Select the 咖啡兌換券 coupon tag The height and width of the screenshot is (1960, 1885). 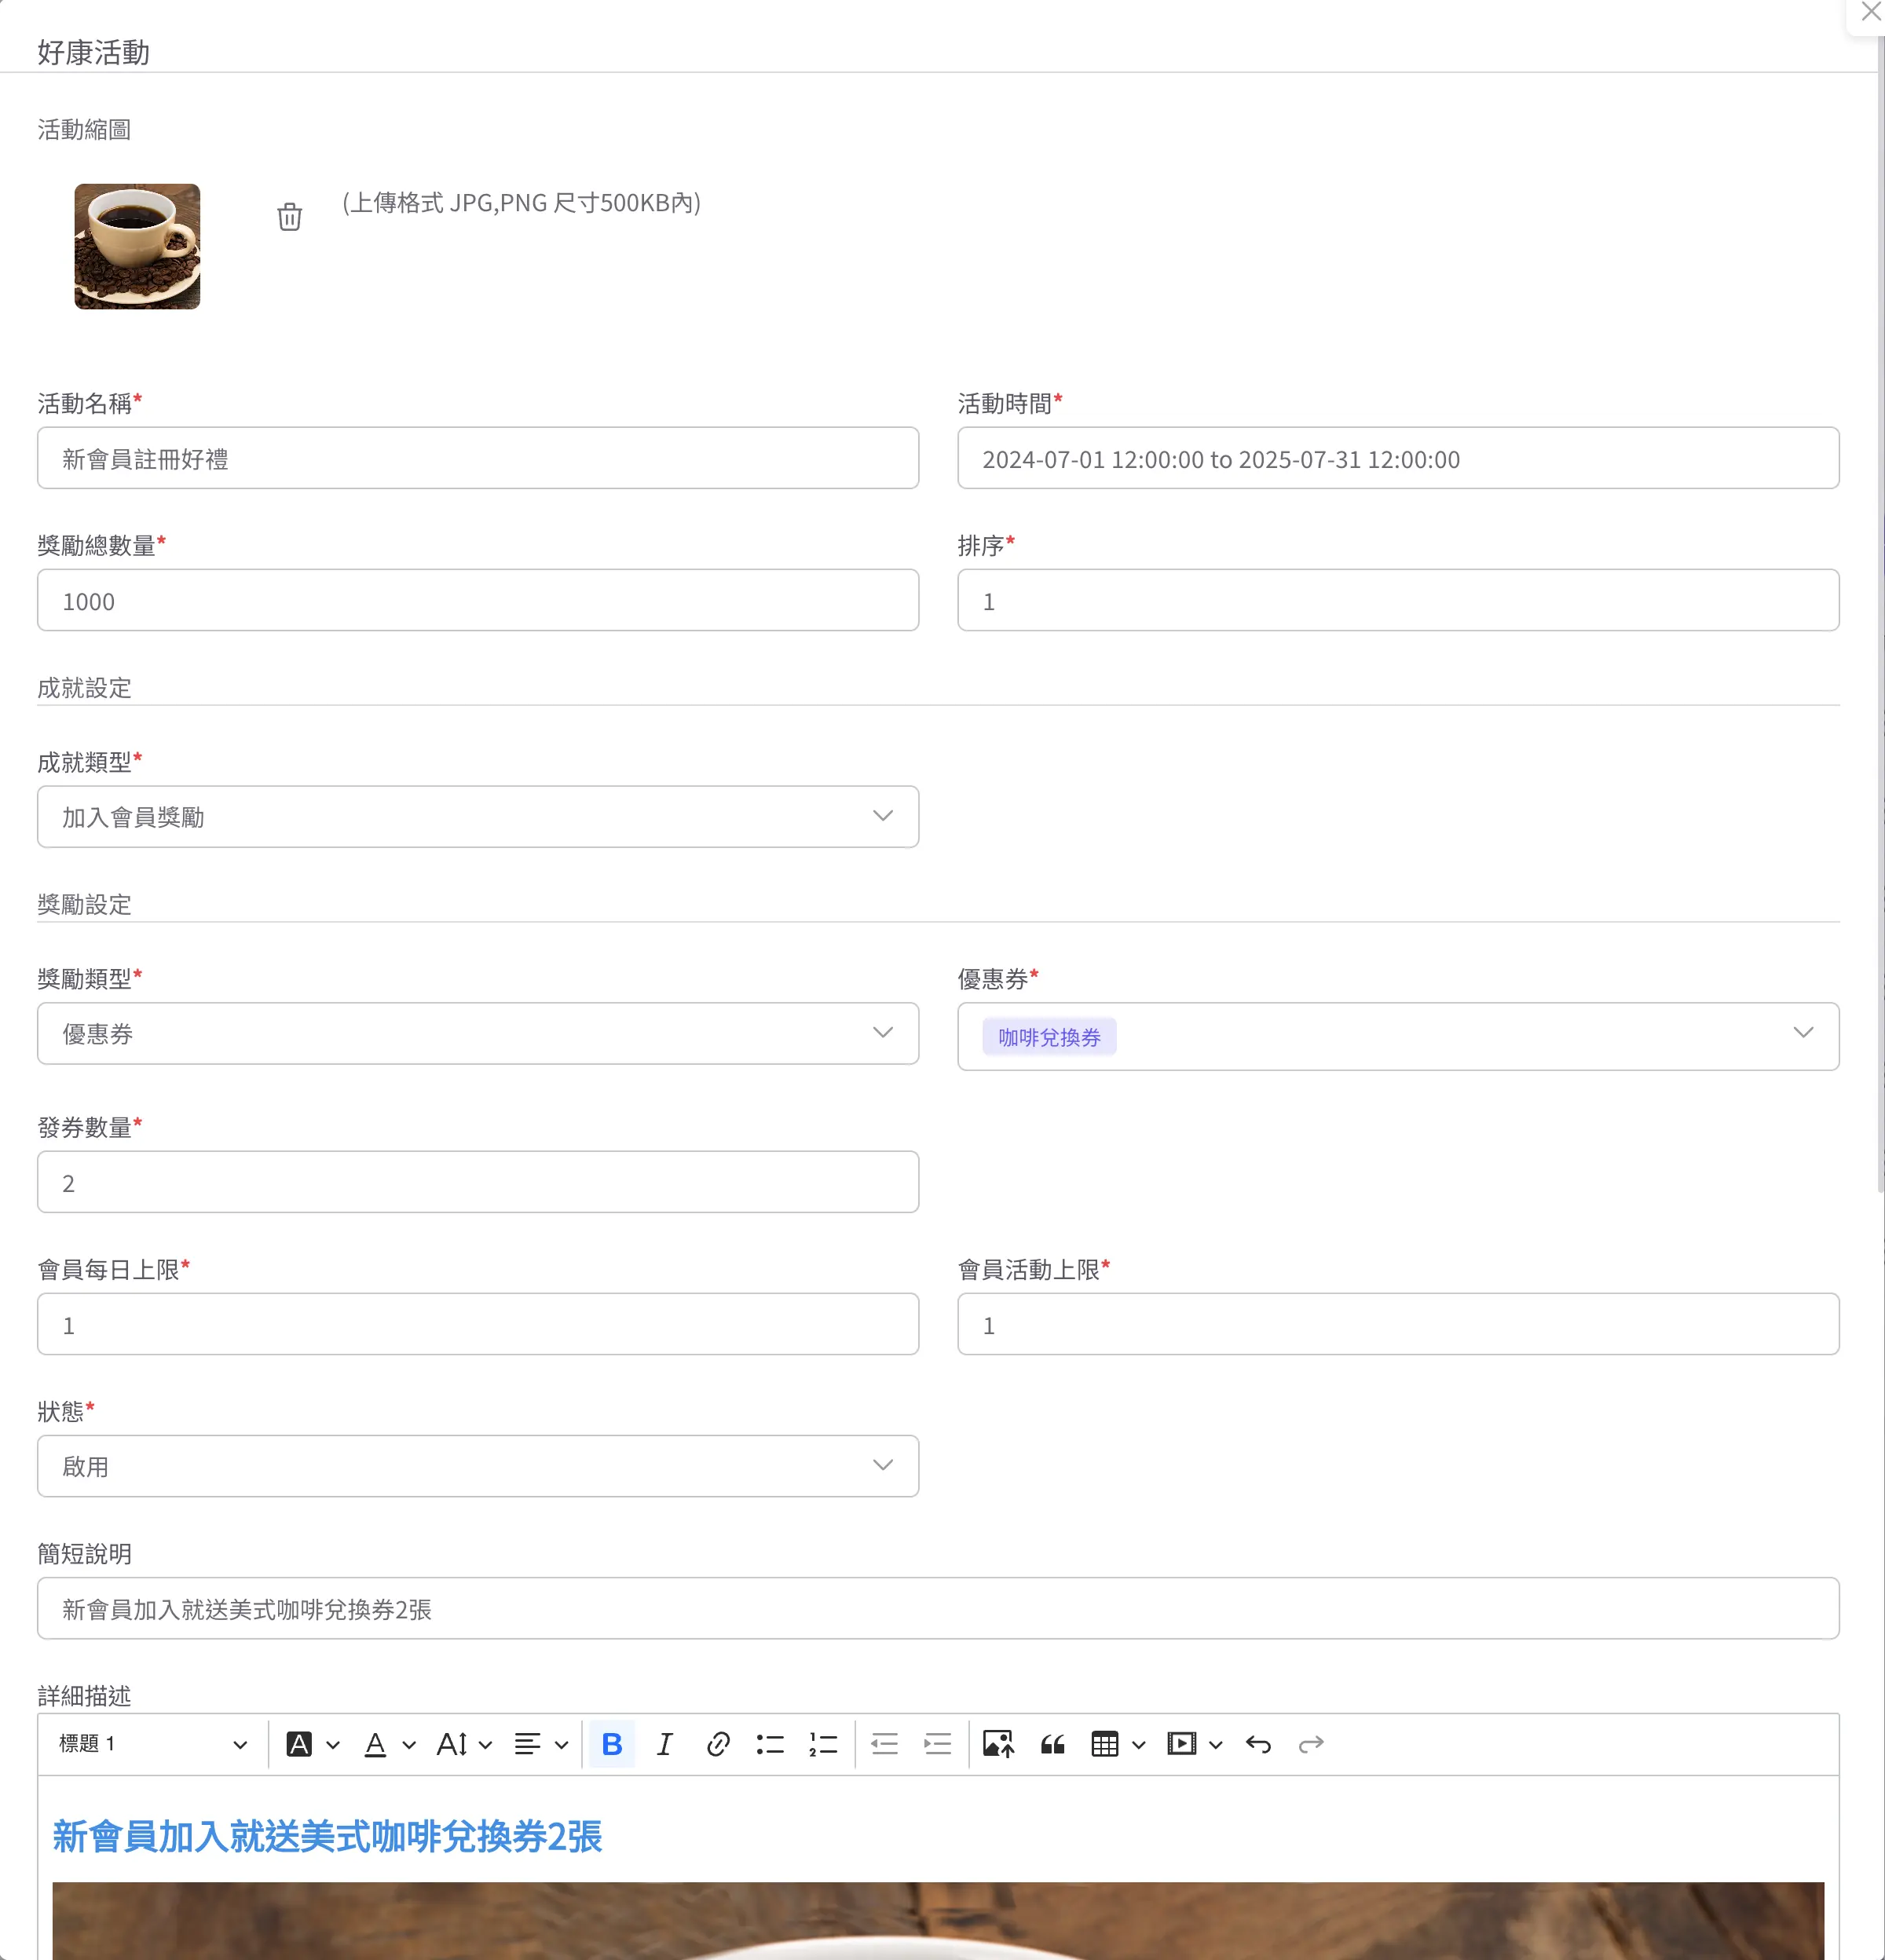click(1049, 1037)
